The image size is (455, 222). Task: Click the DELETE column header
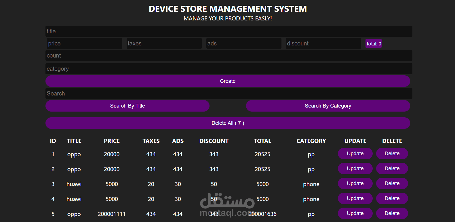point(392,141)
